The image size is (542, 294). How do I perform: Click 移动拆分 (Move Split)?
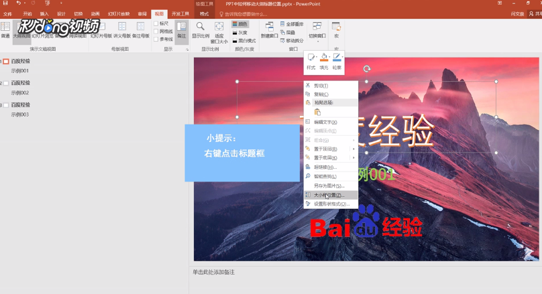click(292, 40)
